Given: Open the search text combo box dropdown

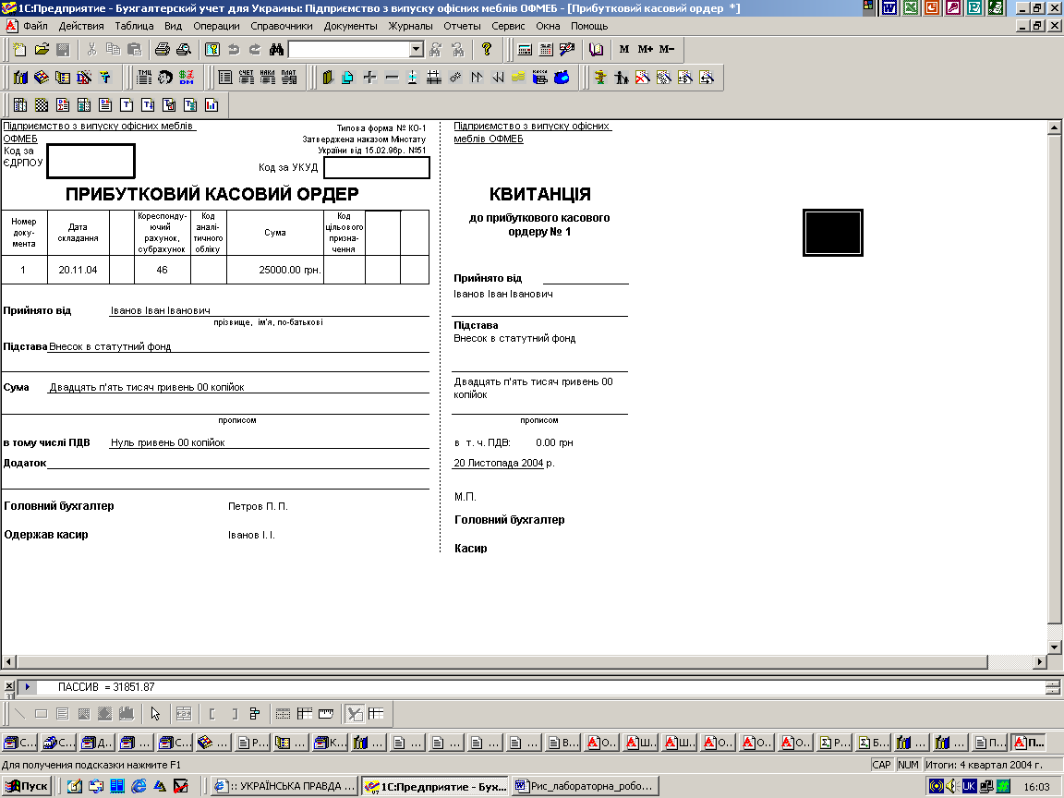Looking at the screenshot, I should click(x=417, y=49).
